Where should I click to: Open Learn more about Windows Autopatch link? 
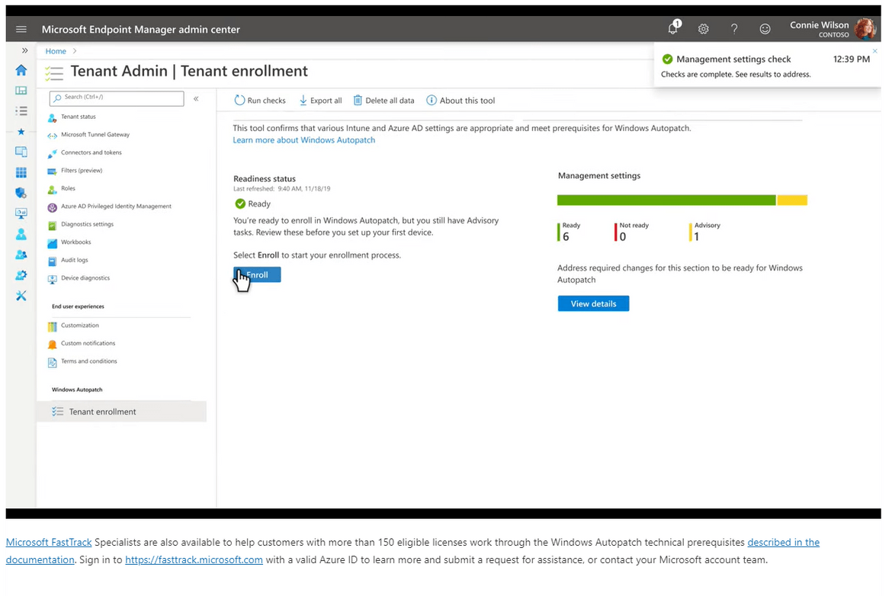[303, 140]
